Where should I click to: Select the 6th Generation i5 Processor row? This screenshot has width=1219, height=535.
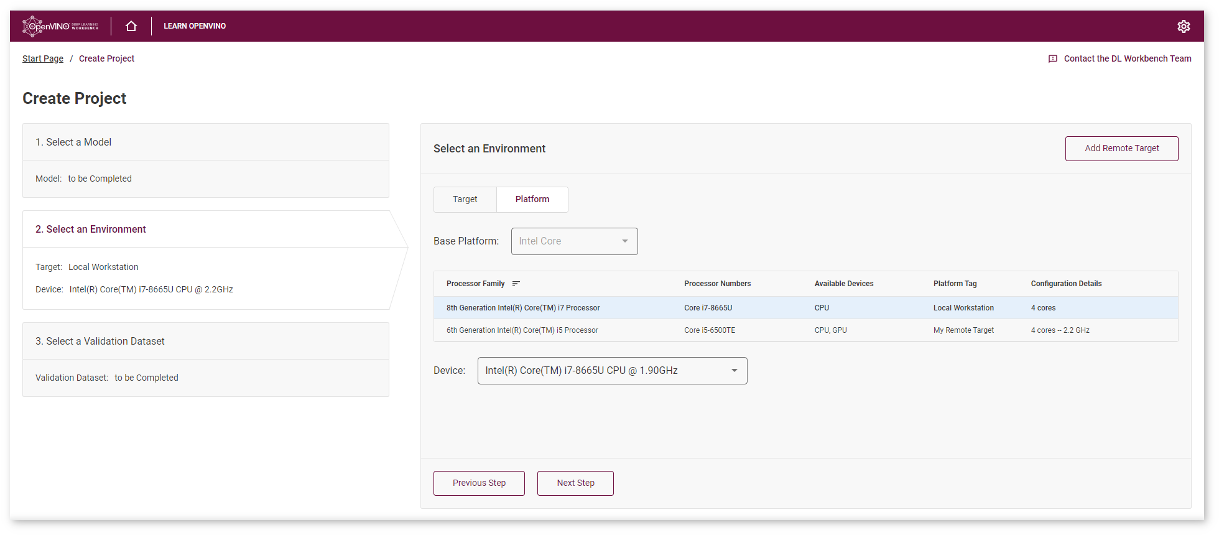(x=805, y=330)
